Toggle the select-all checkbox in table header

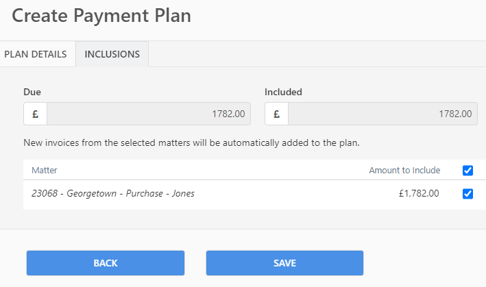[x=467, y=171]
